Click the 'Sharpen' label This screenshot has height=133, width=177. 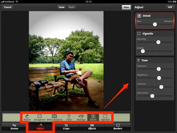tap(168, 21)
